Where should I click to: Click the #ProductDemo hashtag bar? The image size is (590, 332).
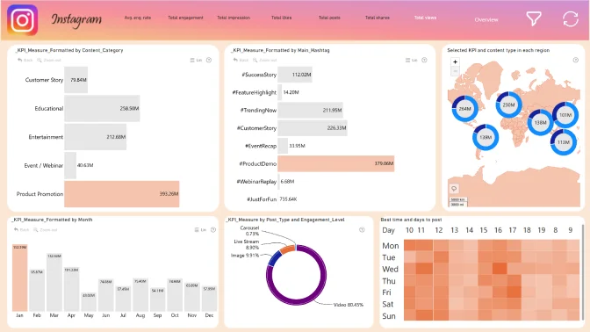click(x=336, y=163)
